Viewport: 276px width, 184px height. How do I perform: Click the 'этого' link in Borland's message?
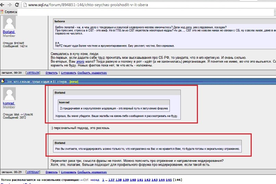point(80,62)
